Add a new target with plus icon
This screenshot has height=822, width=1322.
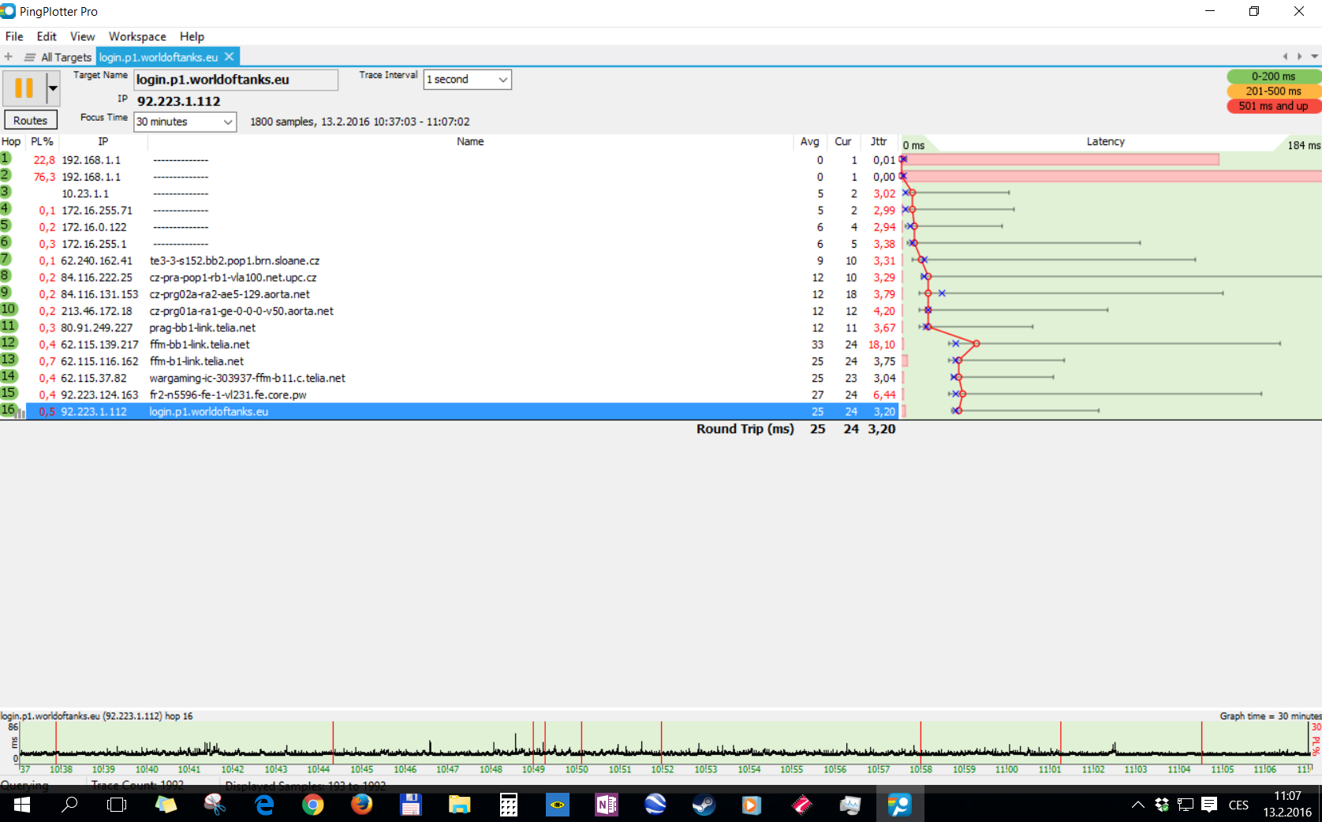click(x=9, y=57)
